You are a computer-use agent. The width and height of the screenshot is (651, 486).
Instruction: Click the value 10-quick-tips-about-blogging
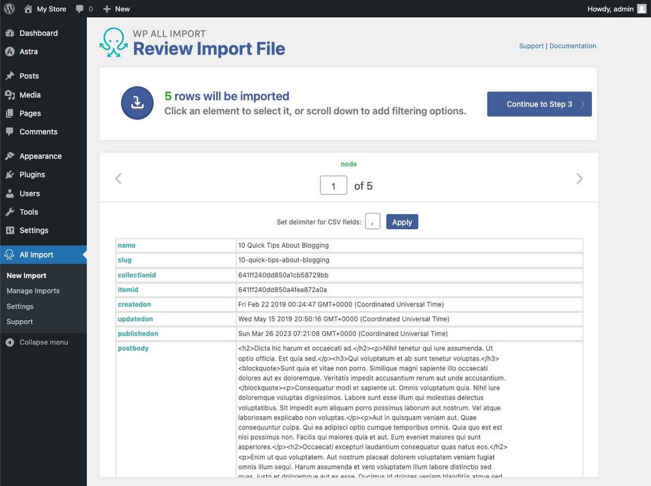coord(284,260)
